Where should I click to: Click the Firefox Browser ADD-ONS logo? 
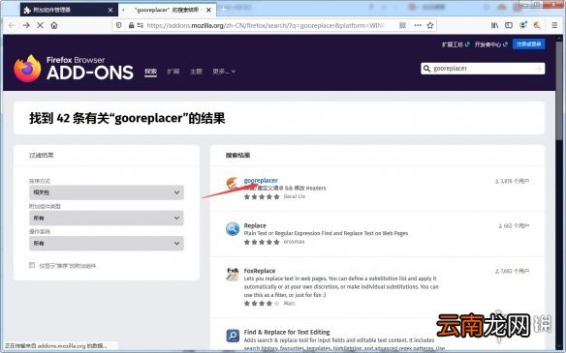point(74,69)
